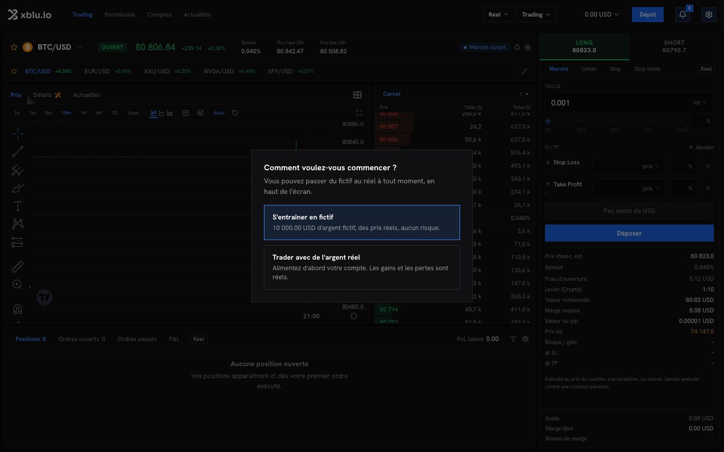The image size is (724, 452).
Task: Toggle the BTC/USD favorite star in header
Action: tap(14, 47)
